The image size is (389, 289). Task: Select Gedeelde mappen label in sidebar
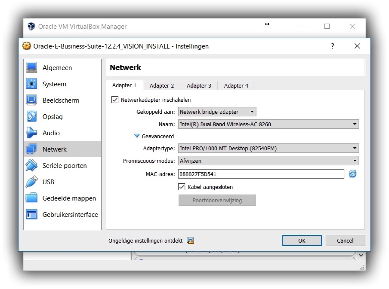[x=69, y=198]
